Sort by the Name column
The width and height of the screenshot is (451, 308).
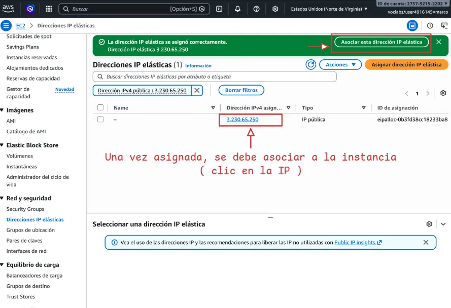[213, 108]
